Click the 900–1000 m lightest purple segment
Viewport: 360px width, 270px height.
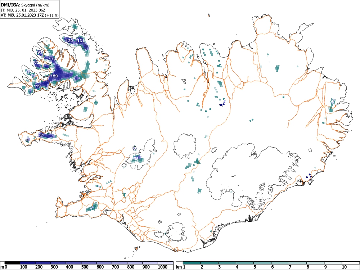click(150, 263)
